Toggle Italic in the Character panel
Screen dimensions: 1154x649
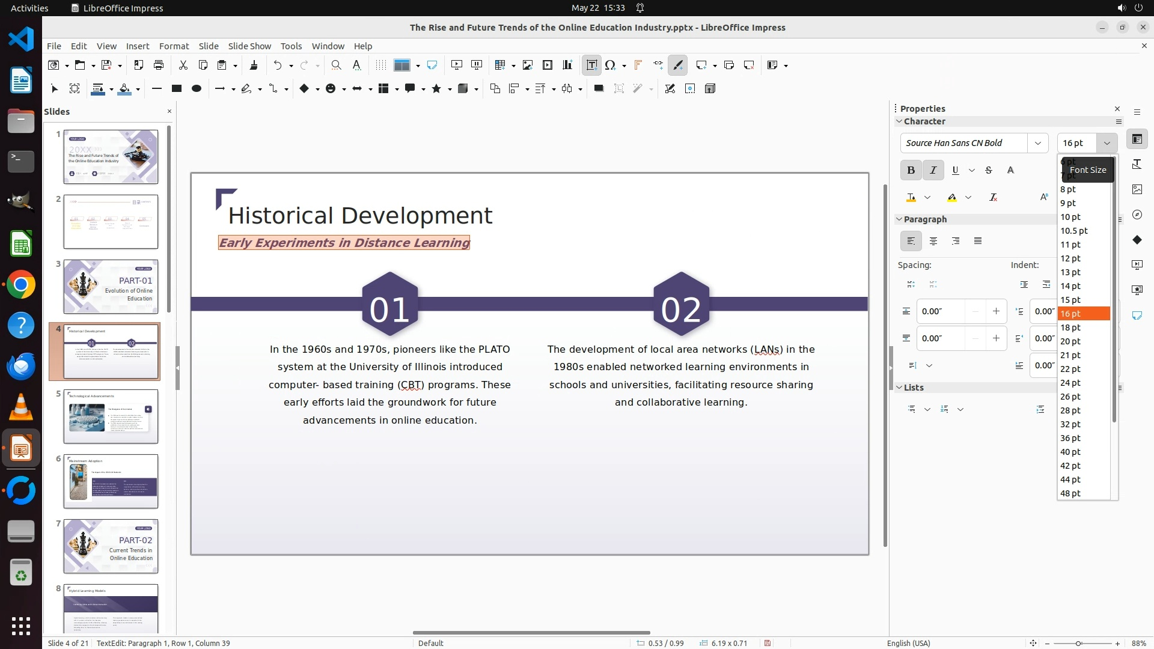coord(933,170)
